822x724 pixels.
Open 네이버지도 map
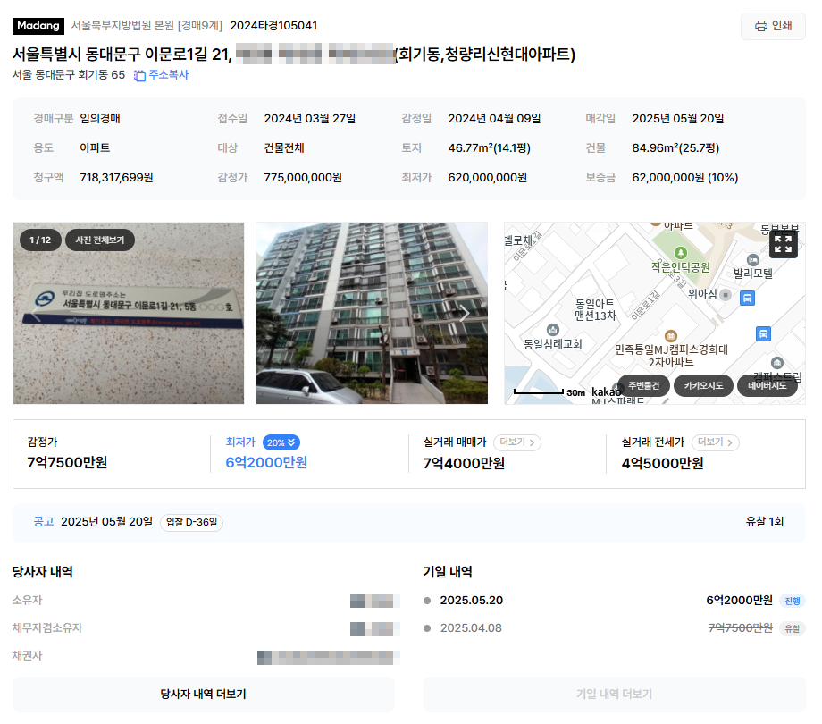click(767, 386)
